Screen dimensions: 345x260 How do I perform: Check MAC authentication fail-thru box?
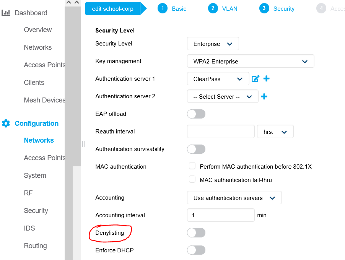[x=192, y=179]
